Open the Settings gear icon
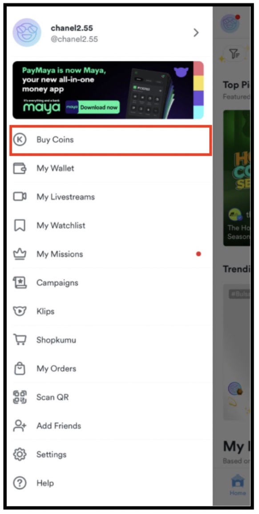259x514 pixels. 20,454
